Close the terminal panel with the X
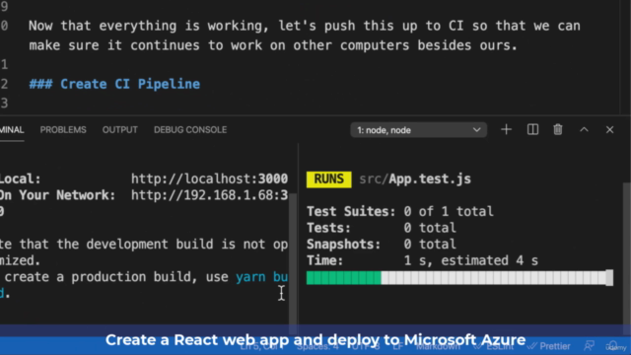631x355 pixels. coord(609,129)
